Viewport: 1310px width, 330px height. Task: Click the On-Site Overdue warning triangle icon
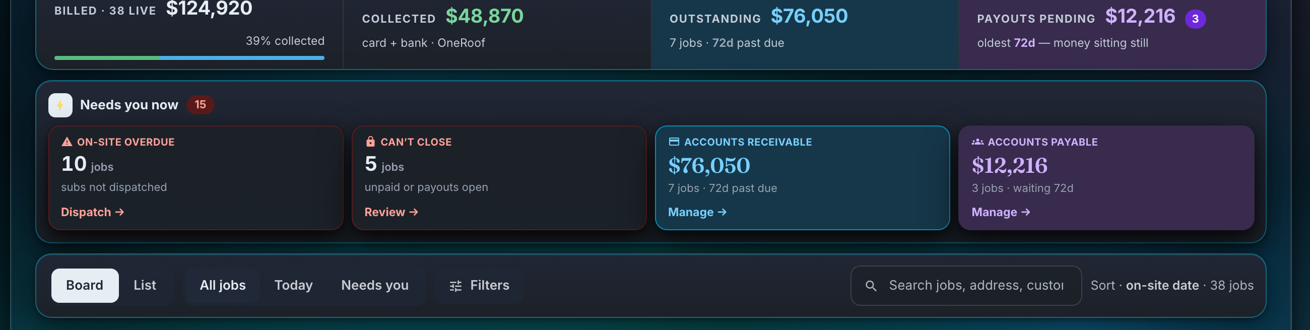click(67, 142)
